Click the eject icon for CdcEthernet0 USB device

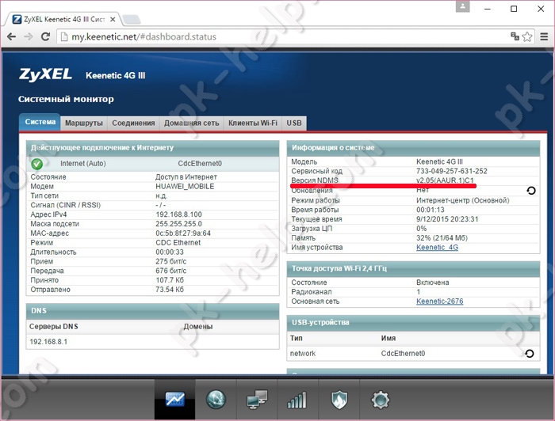click(530, 354)
